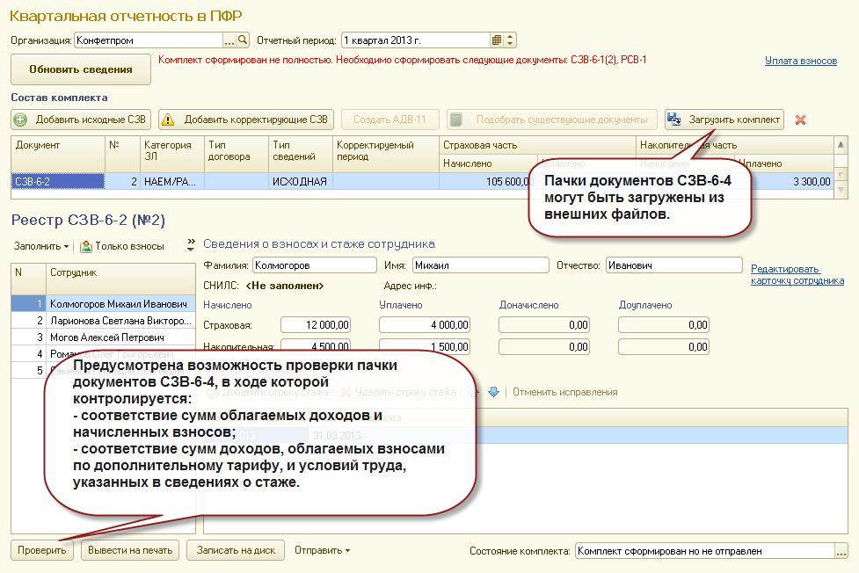
Task: Click Обновить сведения button
Action: point(81,69)
